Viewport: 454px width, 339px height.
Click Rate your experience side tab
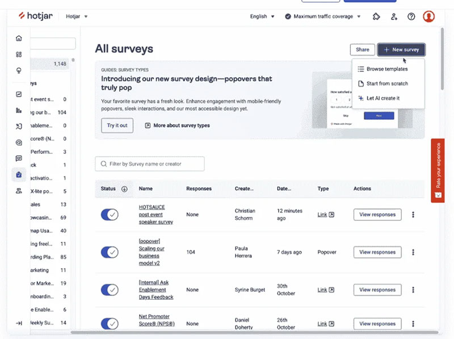[438, 171]
